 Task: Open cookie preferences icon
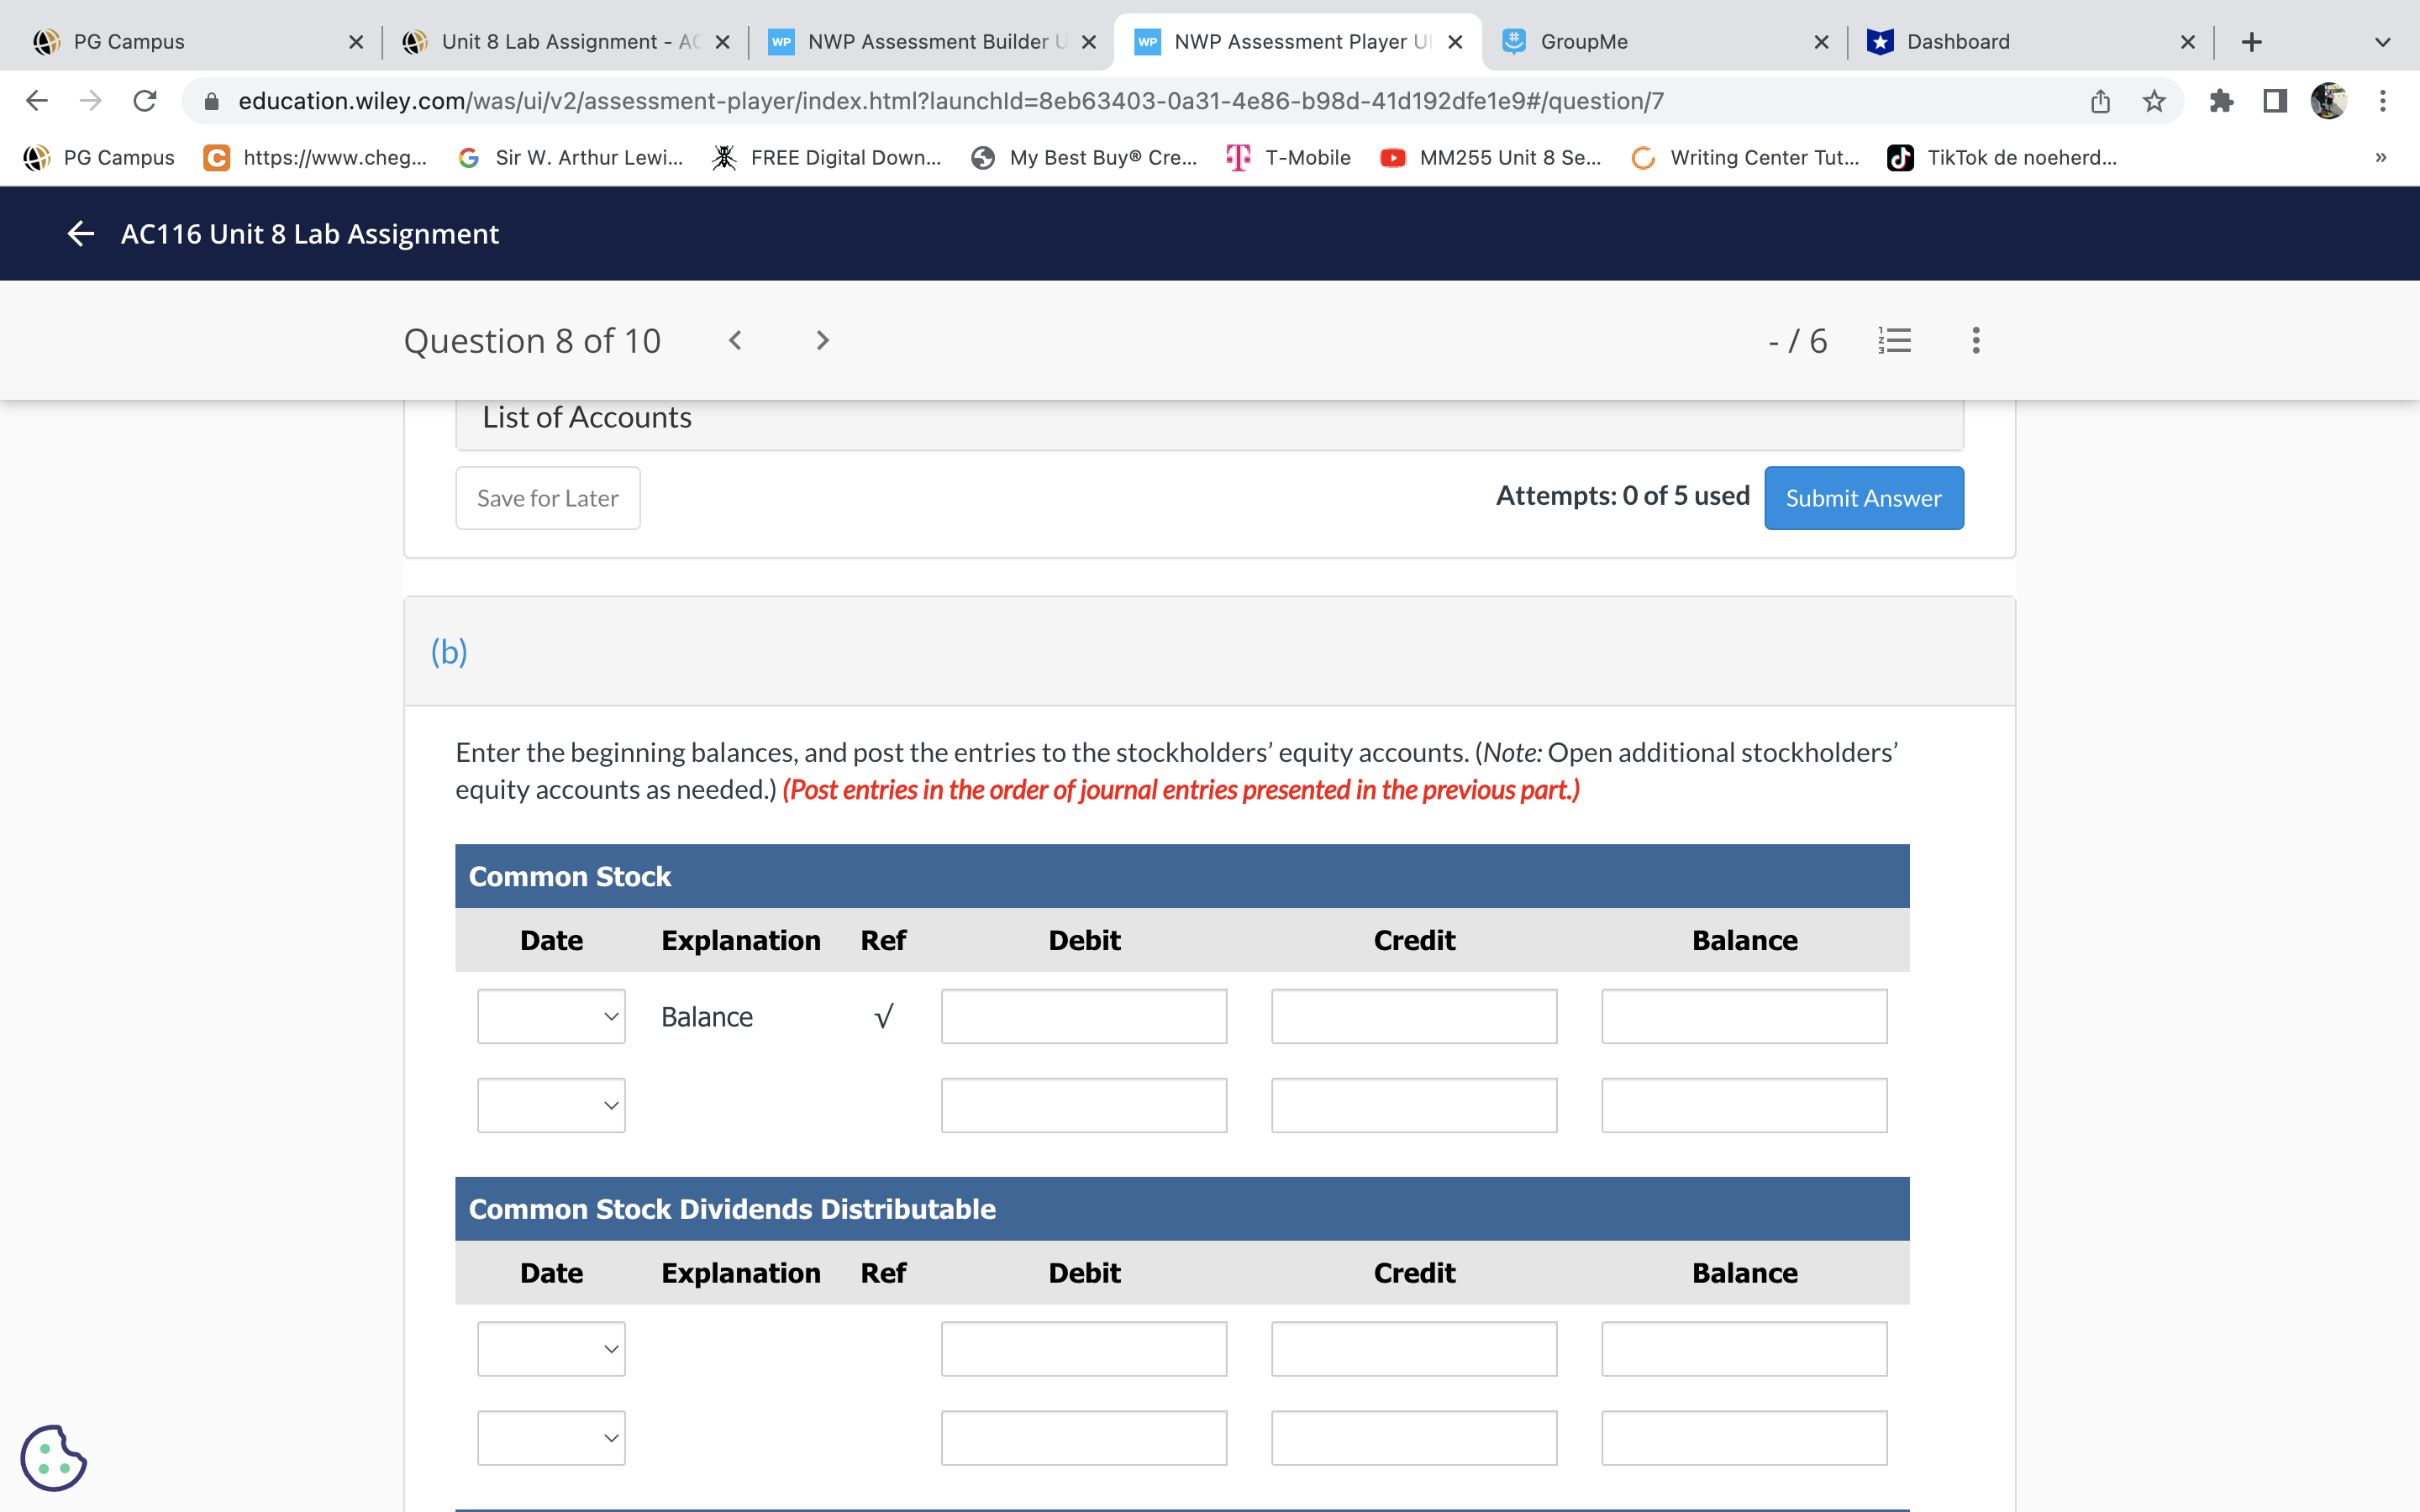[x=53, y=1458]
